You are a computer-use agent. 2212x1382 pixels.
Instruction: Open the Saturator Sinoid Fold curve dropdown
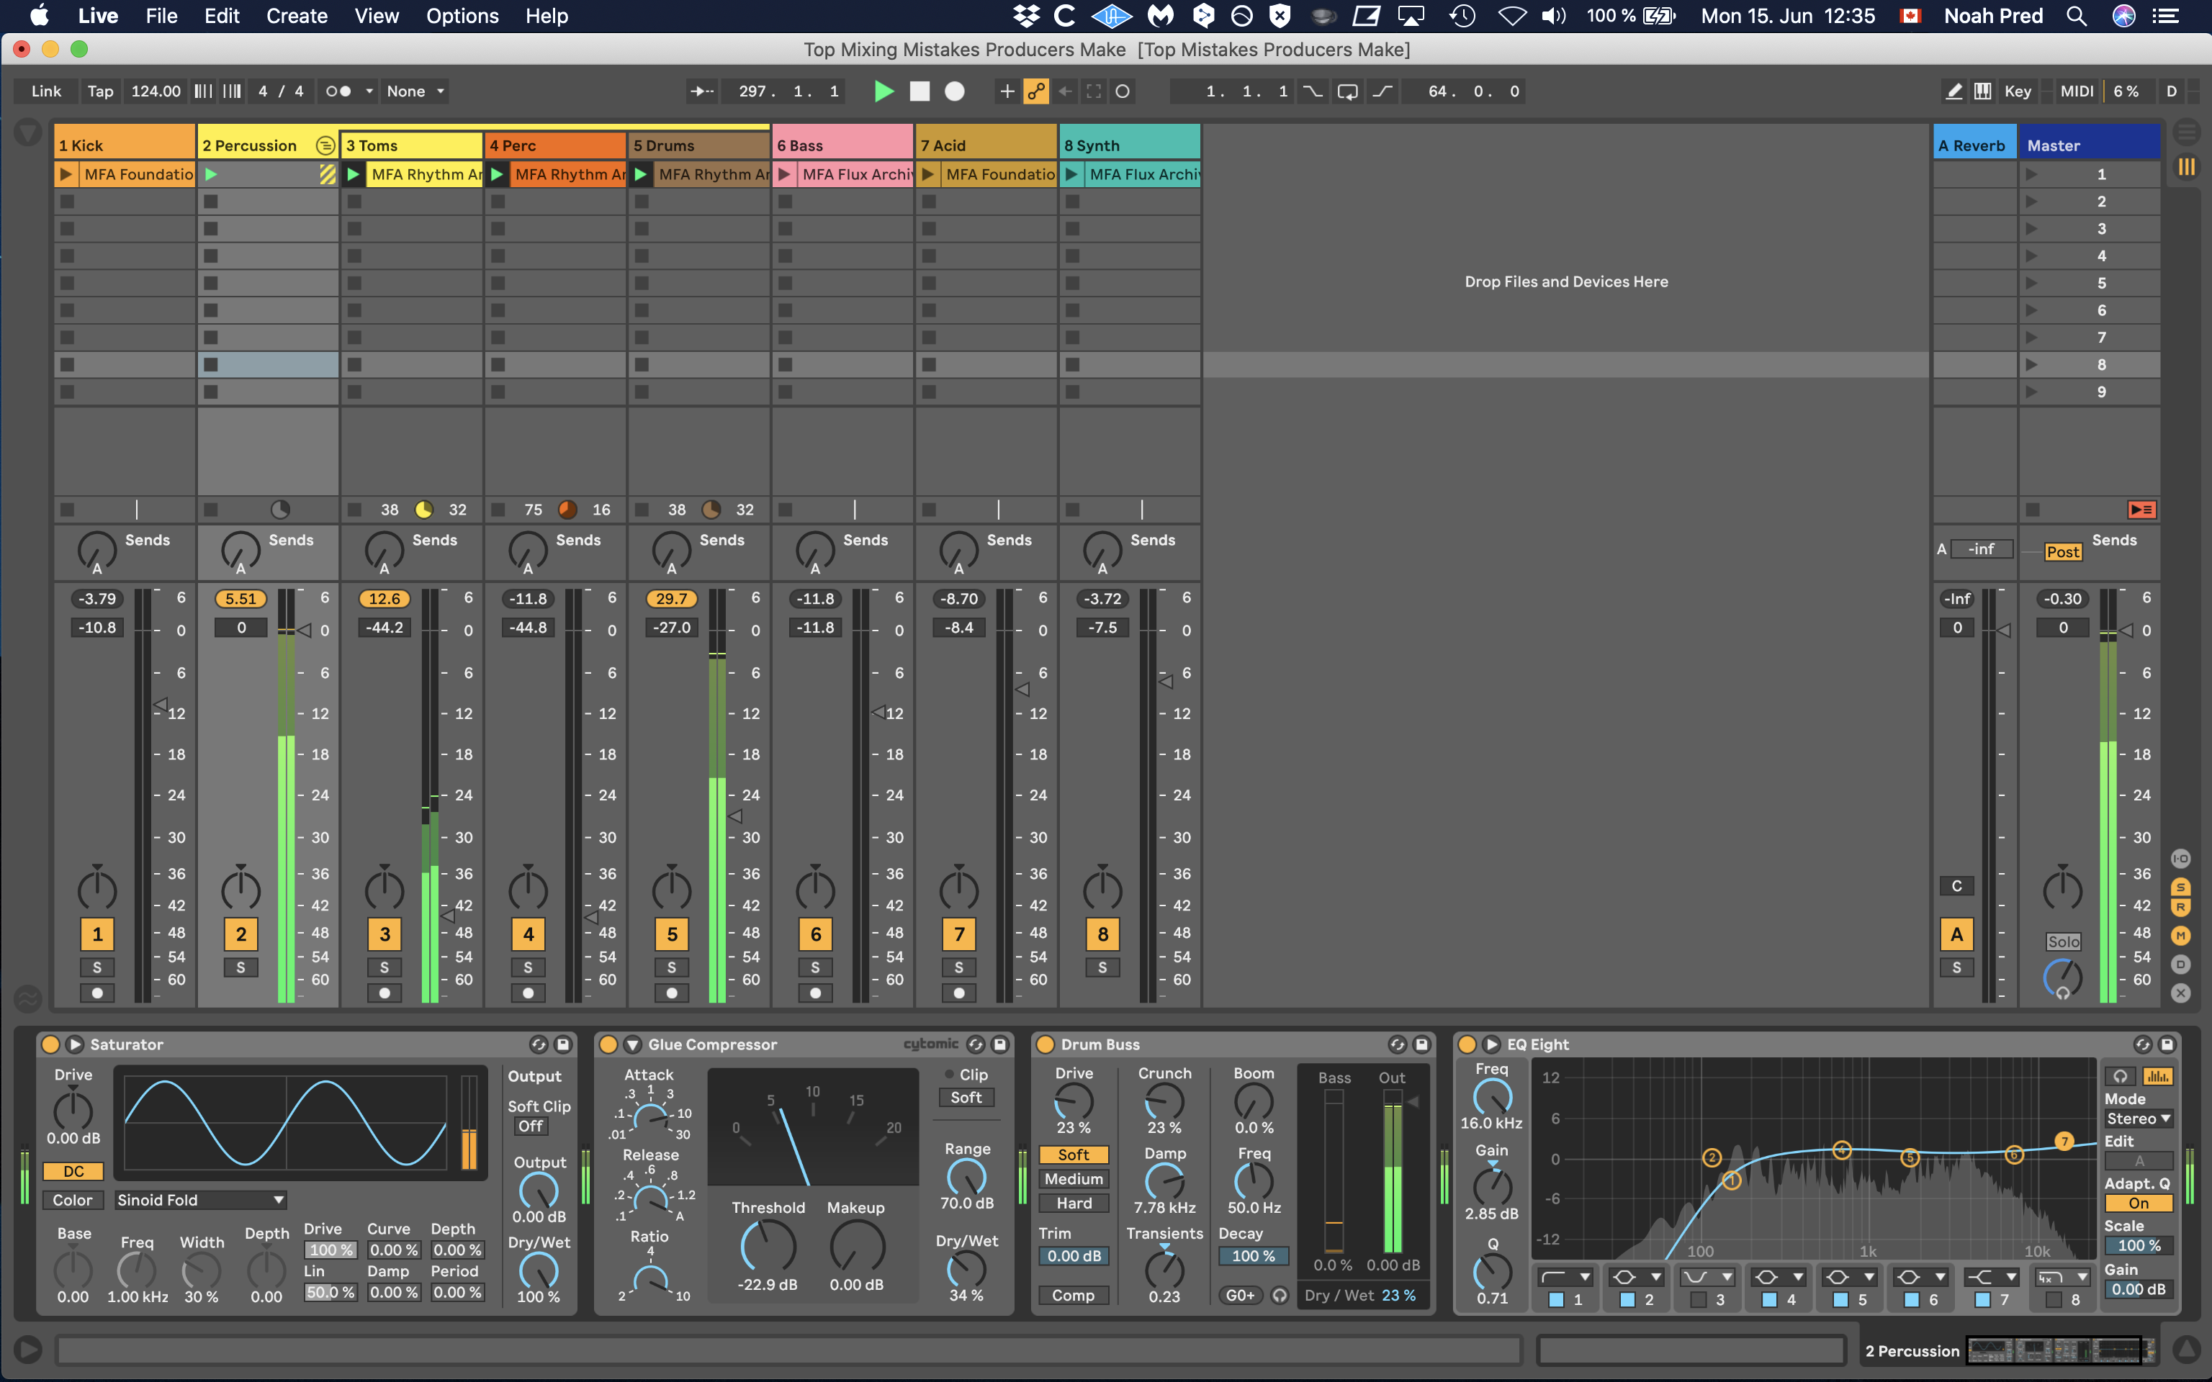pos(200,1200)
